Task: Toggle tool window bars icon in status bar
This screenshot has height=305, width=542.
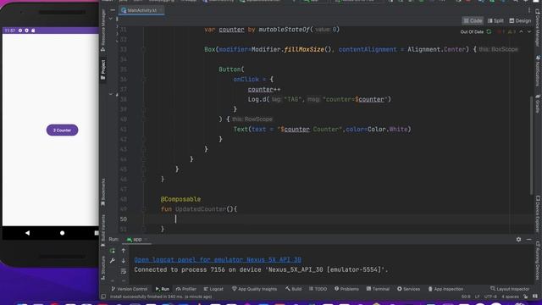Action: pos(103,297)
